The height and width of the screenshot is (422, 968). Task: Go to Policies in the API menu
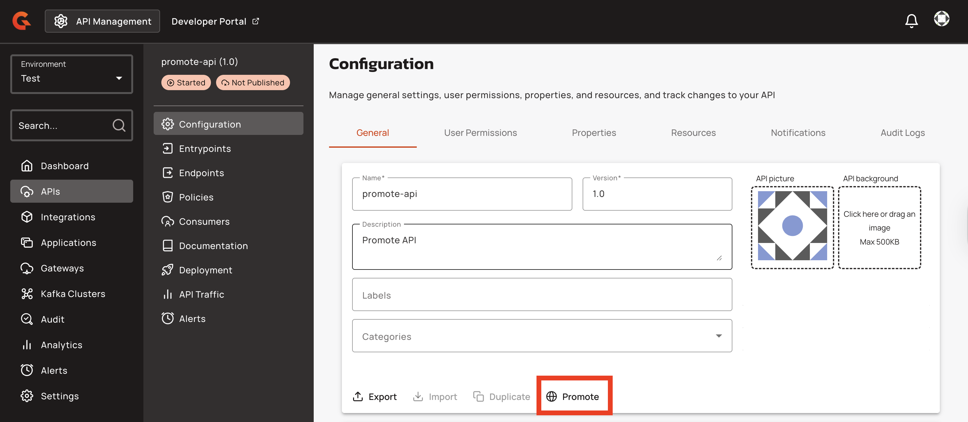[196, 197]
